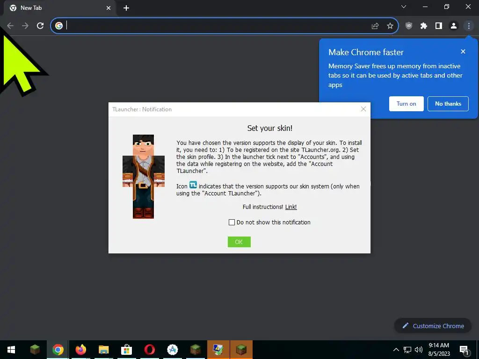Show Chrome's side panel
Viewport: 479px width, 359px height.
click(x=439, y=26)
